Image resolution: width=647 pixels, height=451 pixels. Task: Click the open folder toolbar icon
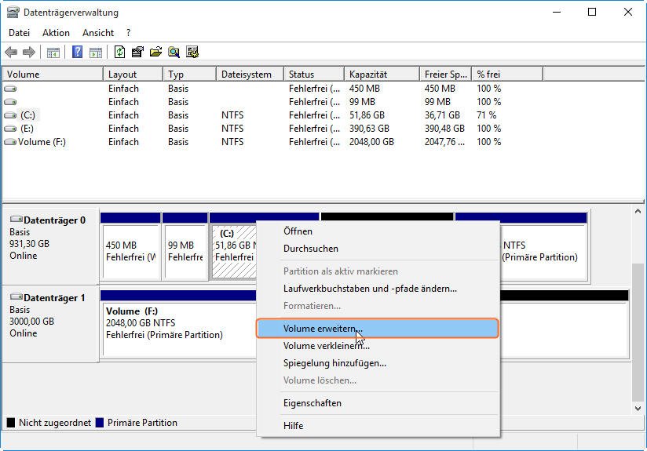pyautogui.click(x=155, y=53)
